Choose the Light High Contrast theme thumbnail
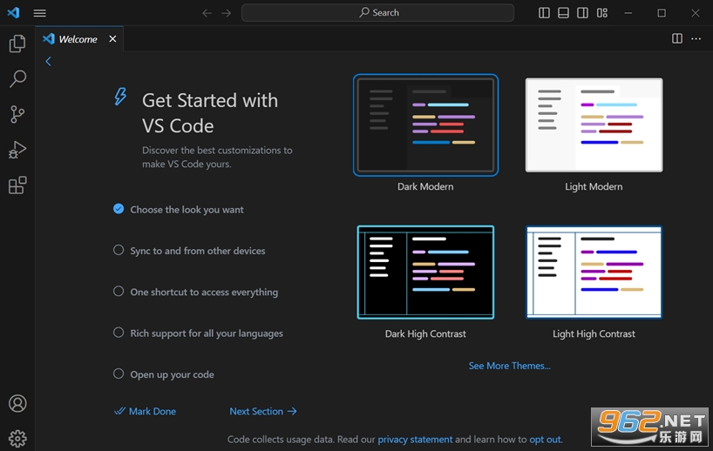Screen dimensions: 713x451 click(x=594, y=272)
